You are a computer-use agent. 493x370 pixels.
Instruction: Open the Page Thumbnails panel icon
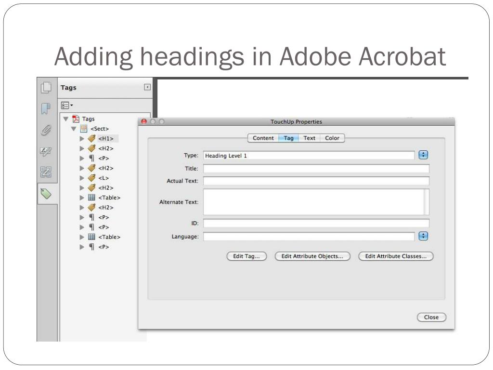point(46,88)
